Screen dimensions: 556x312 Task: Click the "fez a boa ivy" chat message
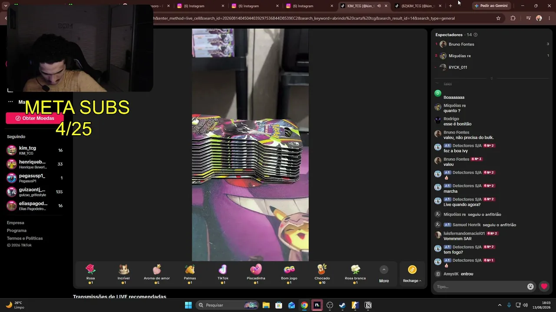click(456, 151)
